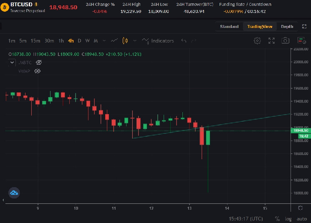The image size is (311, 223).
Task: Select the W weekly timeframe
Action: coord(88,41)
